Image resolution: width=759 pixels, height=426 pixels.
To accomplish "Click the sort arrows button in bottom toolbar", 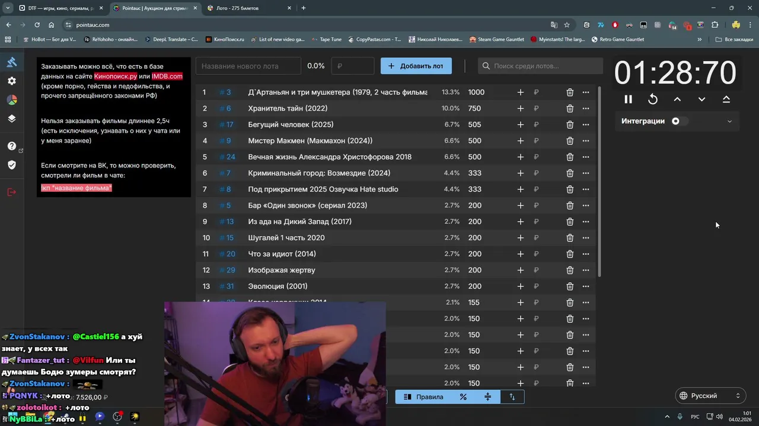I will (x=512, y=397).
